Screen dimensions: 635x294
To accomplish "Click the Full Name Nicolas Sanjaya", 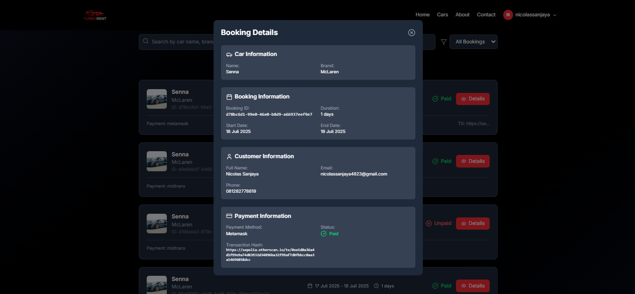I will pyautogui.click(x=242, y=174).
